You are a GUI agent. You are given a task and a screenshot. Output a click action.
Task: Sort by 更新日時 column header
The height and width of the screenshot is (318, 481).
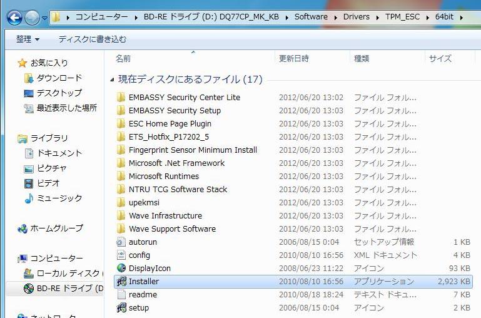[x=293, y=58]
